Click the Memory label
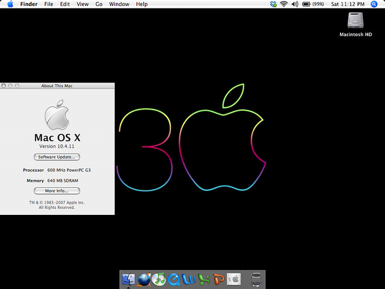This screenshot has width=385, height=289. click(35, 181)
